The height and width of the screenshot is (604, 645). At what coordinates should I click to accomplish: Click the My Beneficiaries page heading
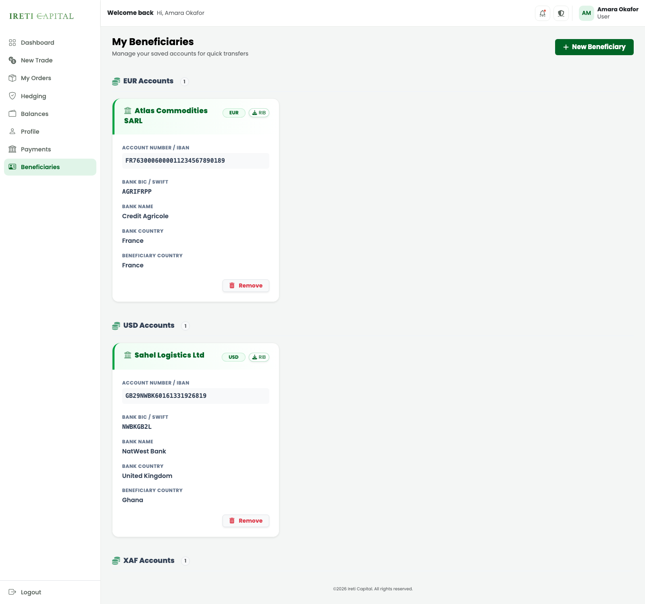(153, 42)
